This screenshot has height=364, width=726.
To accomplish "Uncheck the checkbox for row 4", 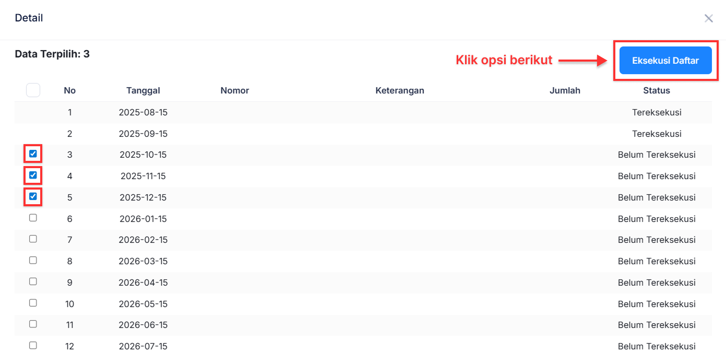I will click(x=33, y=175).
